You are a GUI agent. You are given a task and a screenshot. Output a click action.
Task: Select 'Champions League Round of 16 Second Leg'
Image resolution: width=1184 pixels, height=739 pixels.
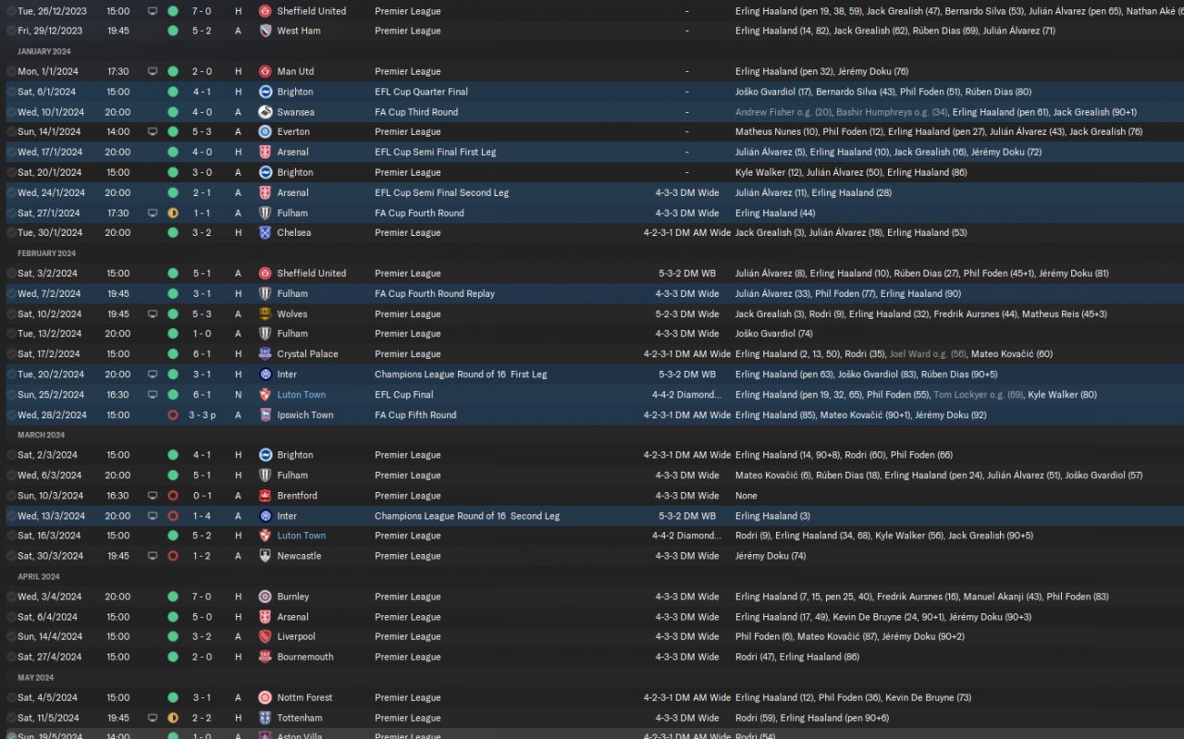click(467, 515)
